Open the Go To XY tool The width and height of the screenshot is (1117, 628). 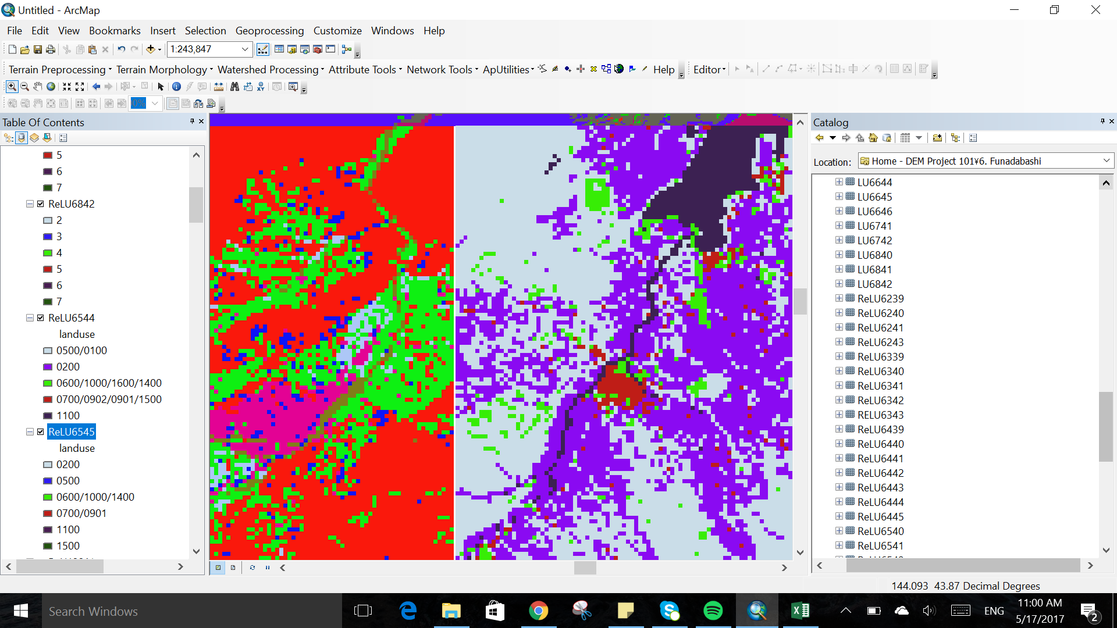261,87
